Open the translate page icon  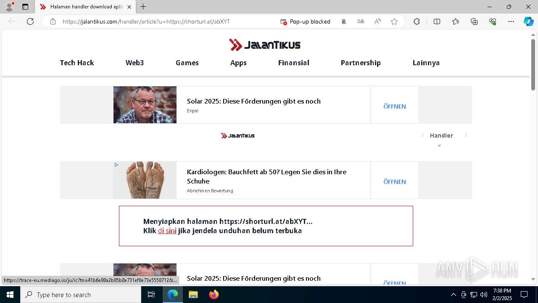pos(361,21)
